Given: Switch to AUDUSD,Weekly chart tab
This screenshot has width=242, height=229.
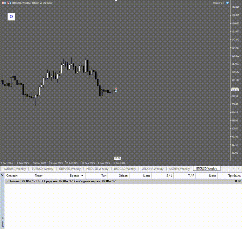Looking at the screenshot, I should tap(15, 169).
